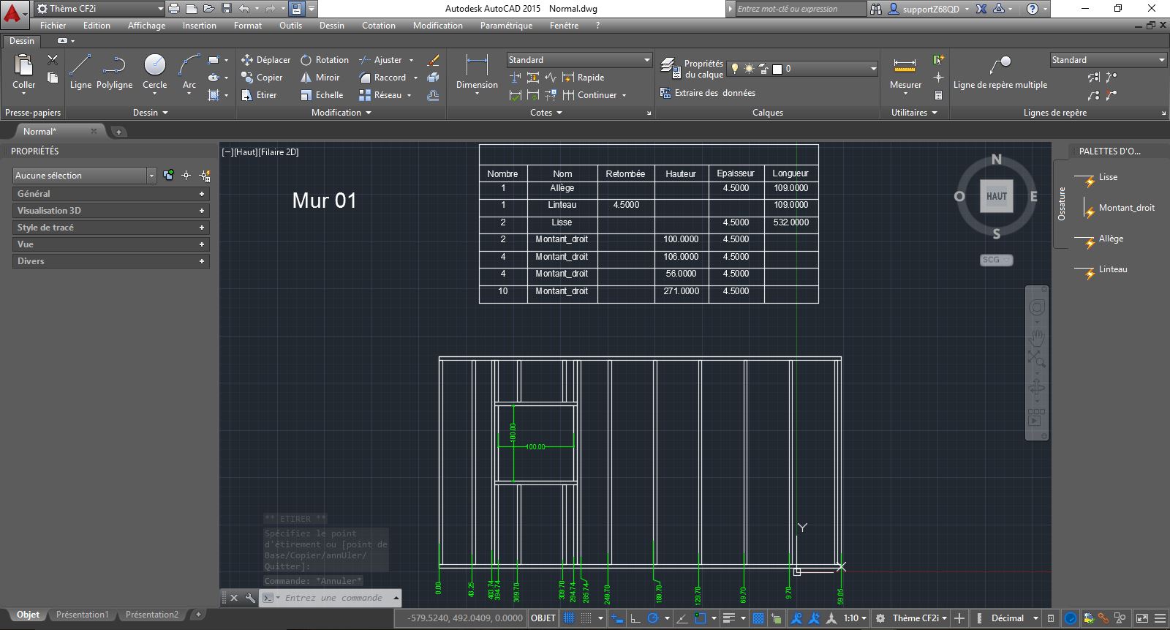Open the Décimal units dropdown
The image size is (1170, 630).
click(1014, 618)
